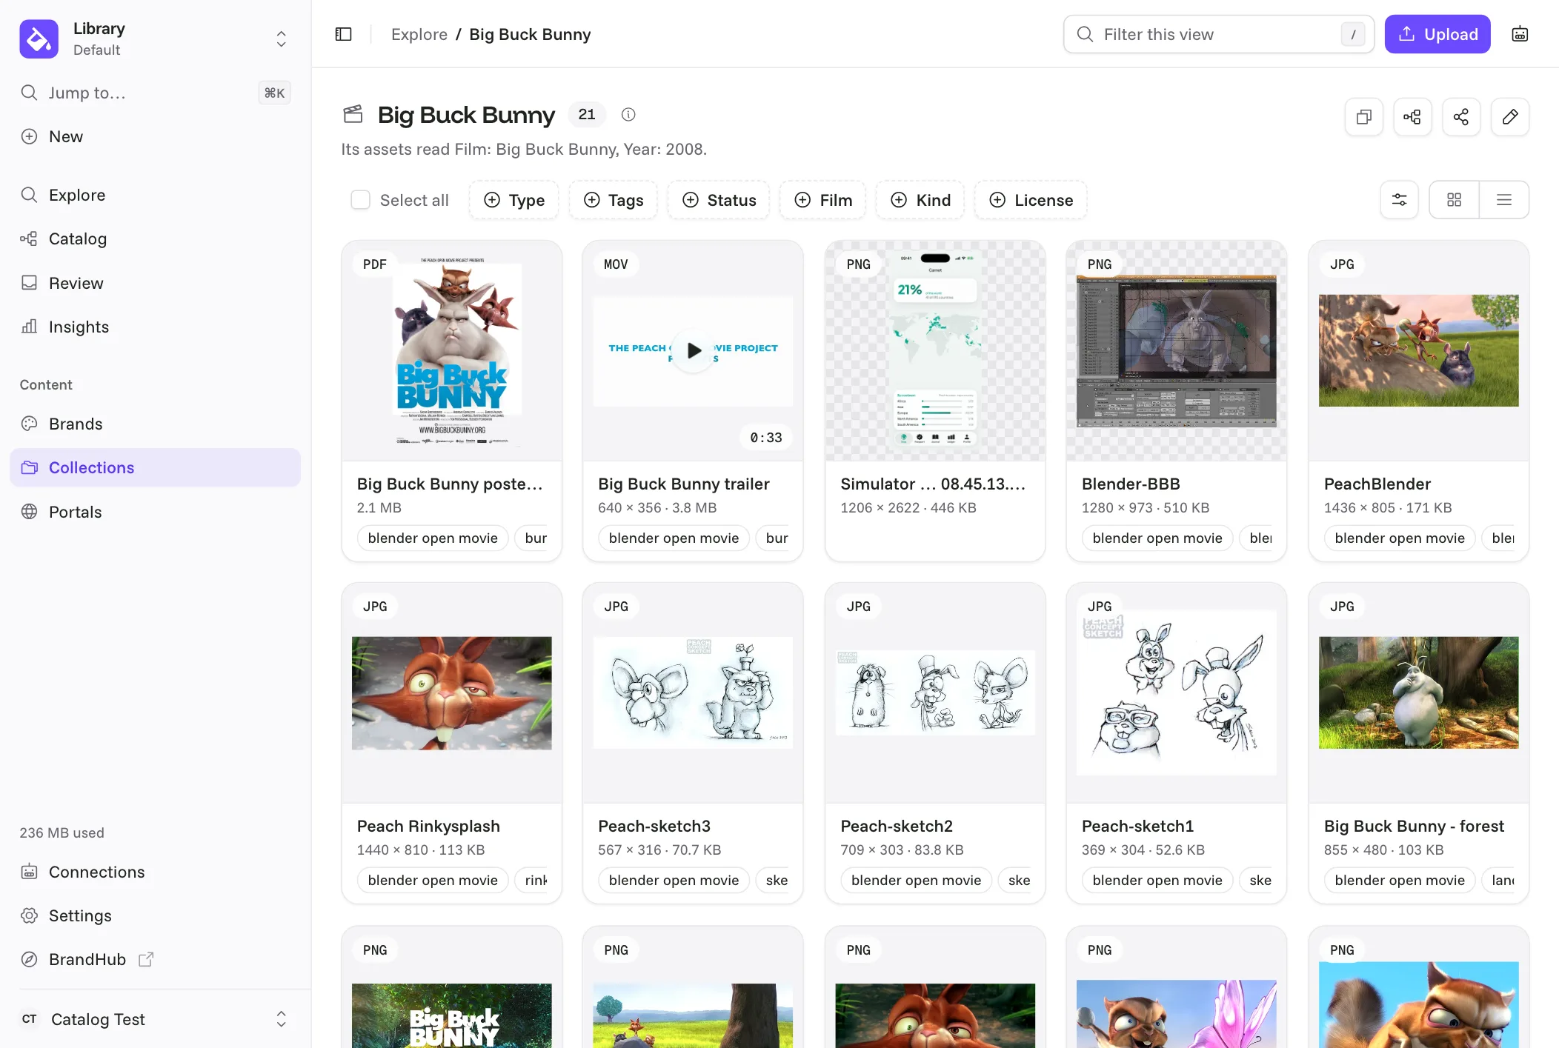
Task: Open Catalog in sidebar
Action: tap(156, 238)
